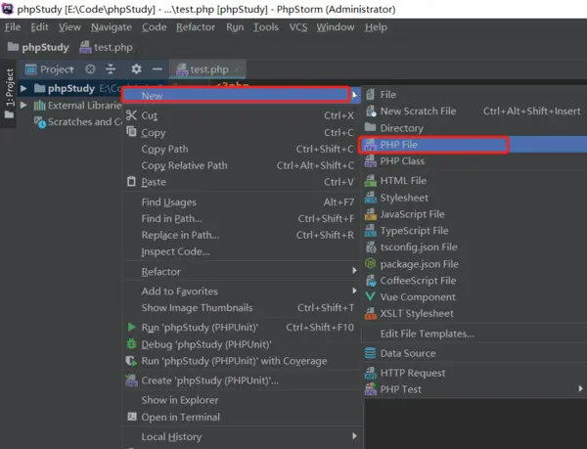
Task: Click the CoffeeScript File icon
Action: (x=371, y=281)
